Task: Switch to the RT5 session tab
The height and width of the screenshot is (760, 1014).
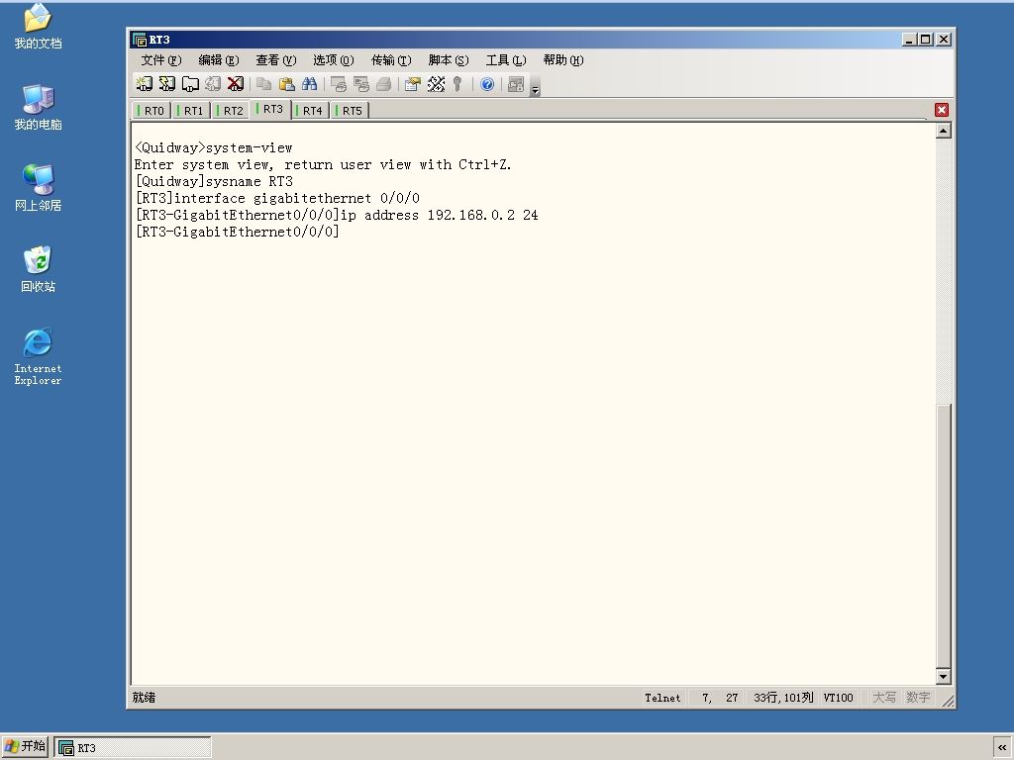Action: click(350, 111)
